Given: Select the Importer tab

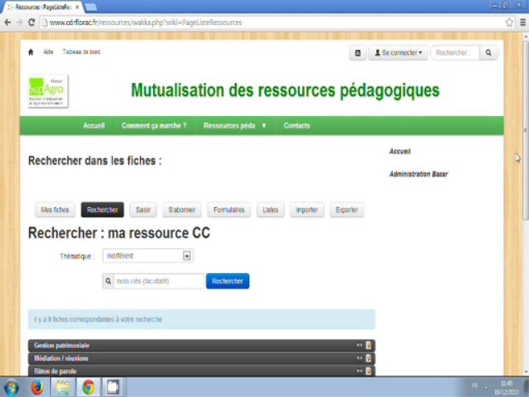Looking at the screenshot, I should tap(307, 210).
